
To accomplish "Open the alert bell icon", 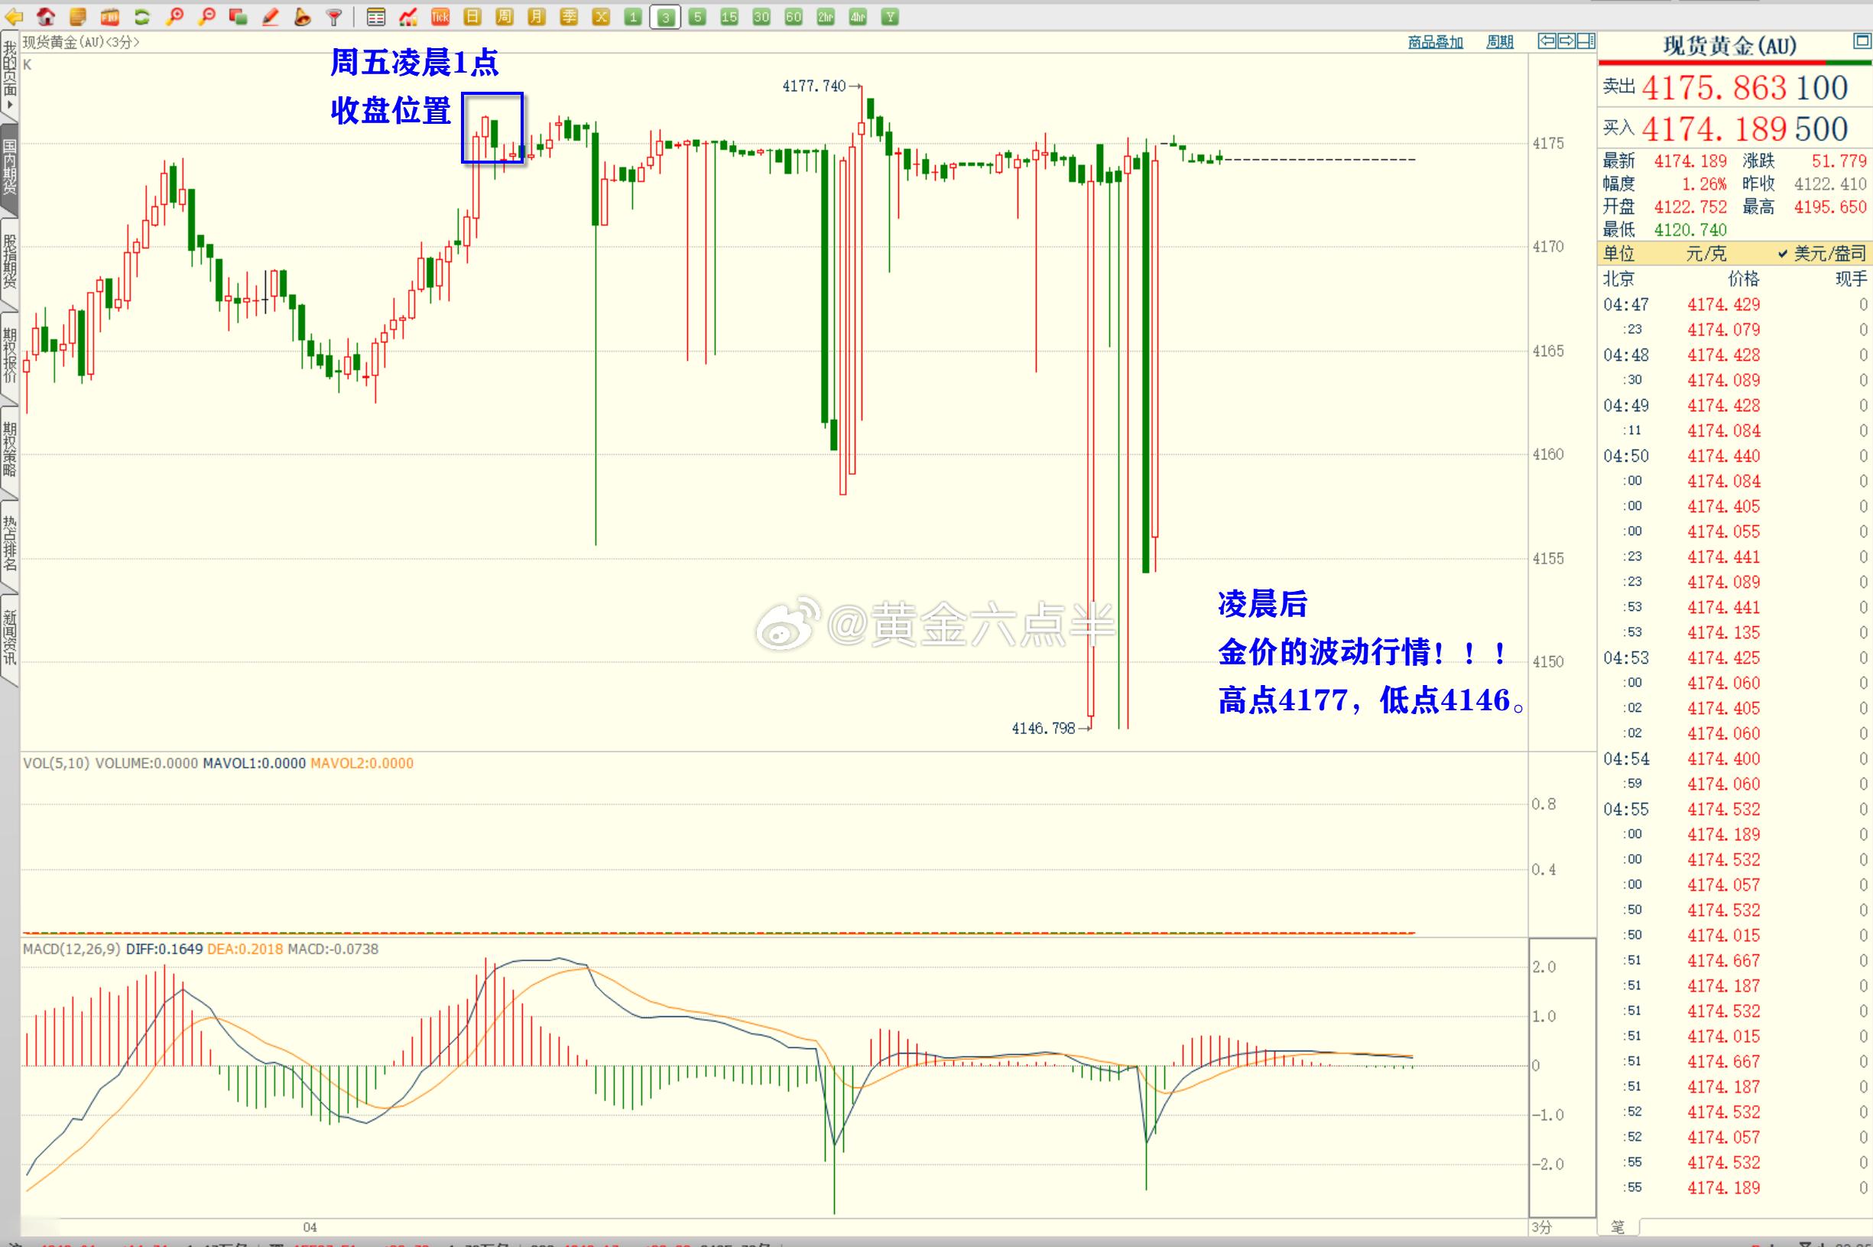I will [x=302, y=17].
